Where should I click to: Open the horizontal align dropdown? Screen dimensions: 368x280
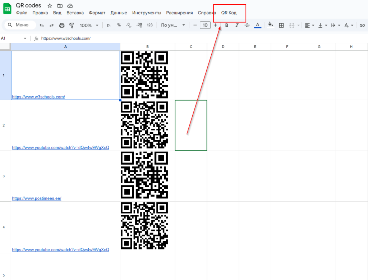tap(309, 25)
